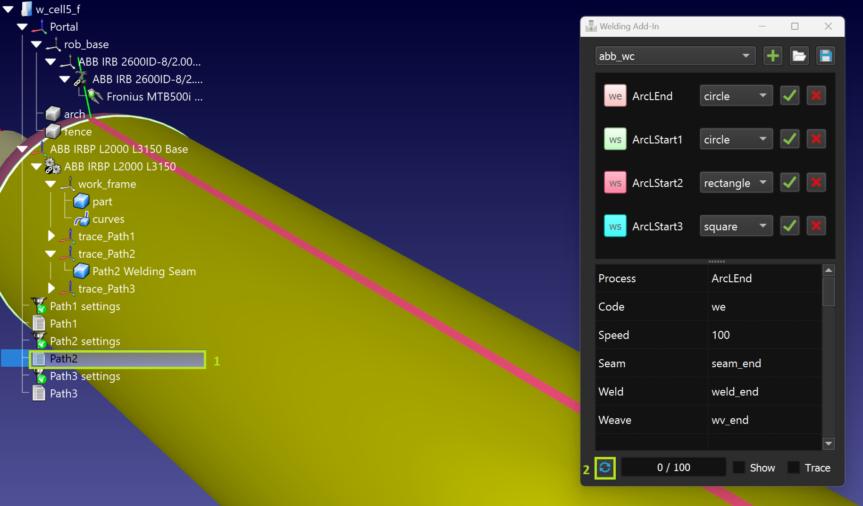Click the refresh button beside progress field
The width and height of the screenshot is (863, 506).
click(x=605, y=468)
